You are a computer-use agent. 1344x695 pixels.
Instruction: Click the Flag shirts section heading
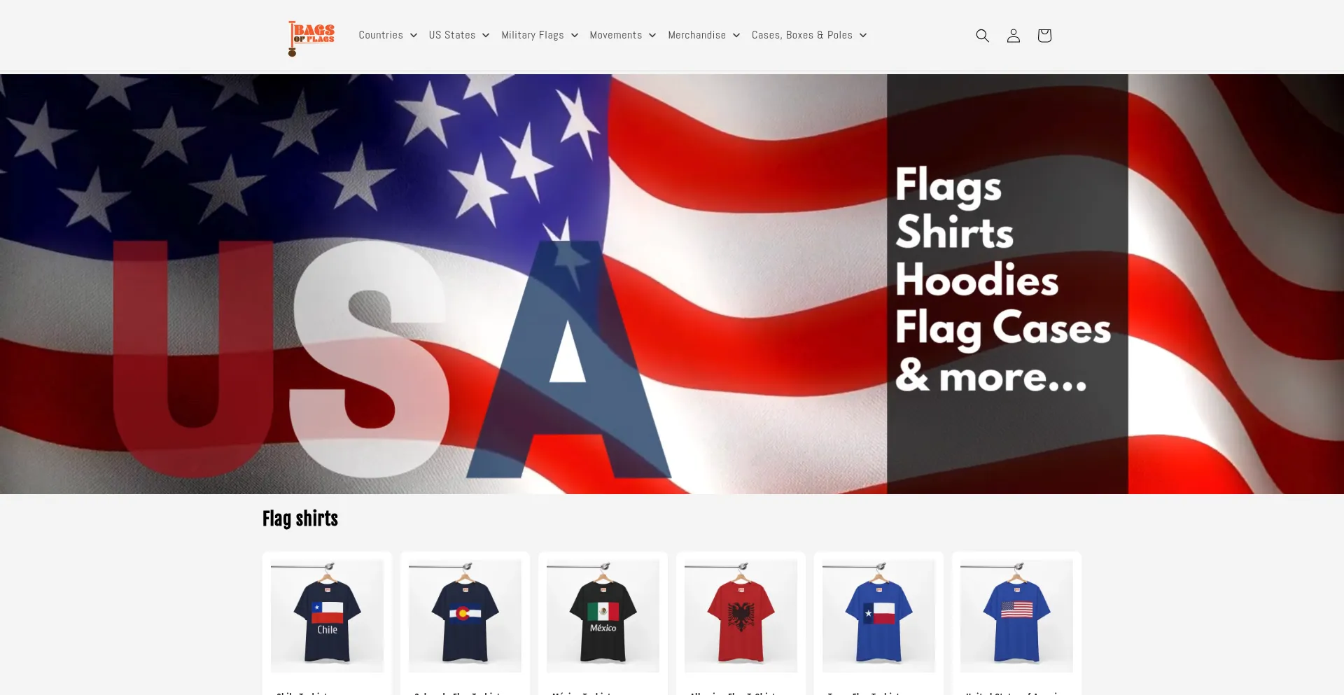[300, 519]
